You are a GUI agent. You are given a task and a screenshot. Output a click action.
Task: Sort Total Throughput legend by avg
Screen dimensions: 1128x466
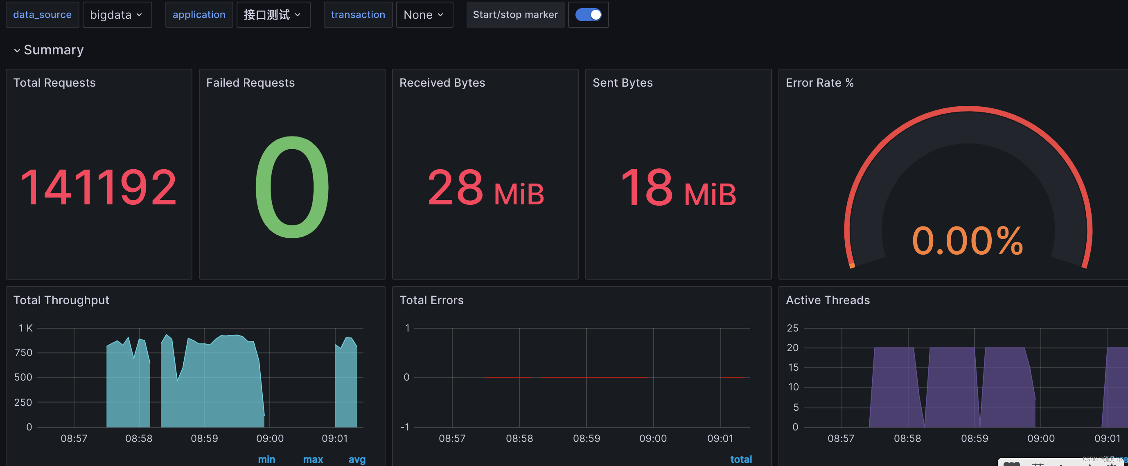[357, 459]
